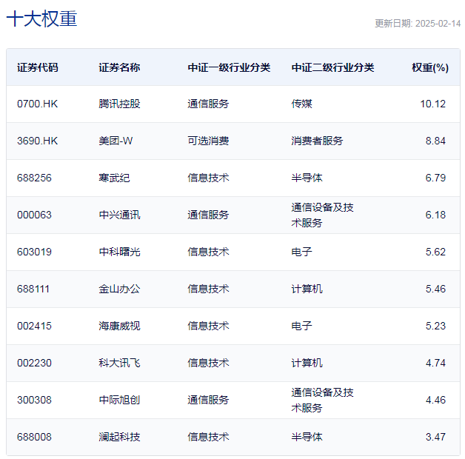Click the 十大权重 heading

coord(41,20)
